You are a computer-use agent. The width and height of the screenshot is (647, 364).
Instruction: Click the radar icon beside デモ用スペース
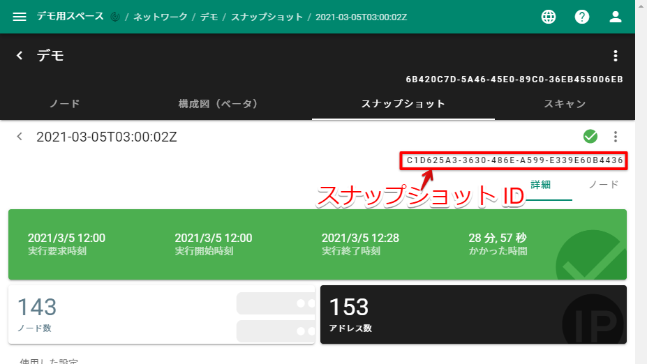115,17
